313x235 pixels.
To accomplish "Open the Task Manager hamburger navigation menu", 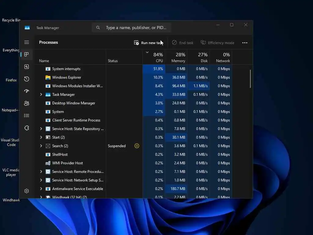I will pyautogui.click(x=27, y=42).
